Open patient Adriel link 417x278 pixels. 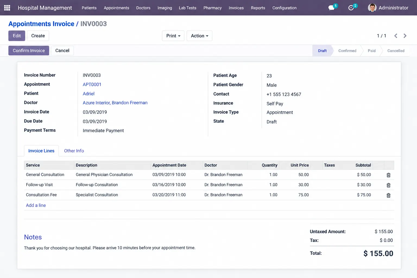89,94
